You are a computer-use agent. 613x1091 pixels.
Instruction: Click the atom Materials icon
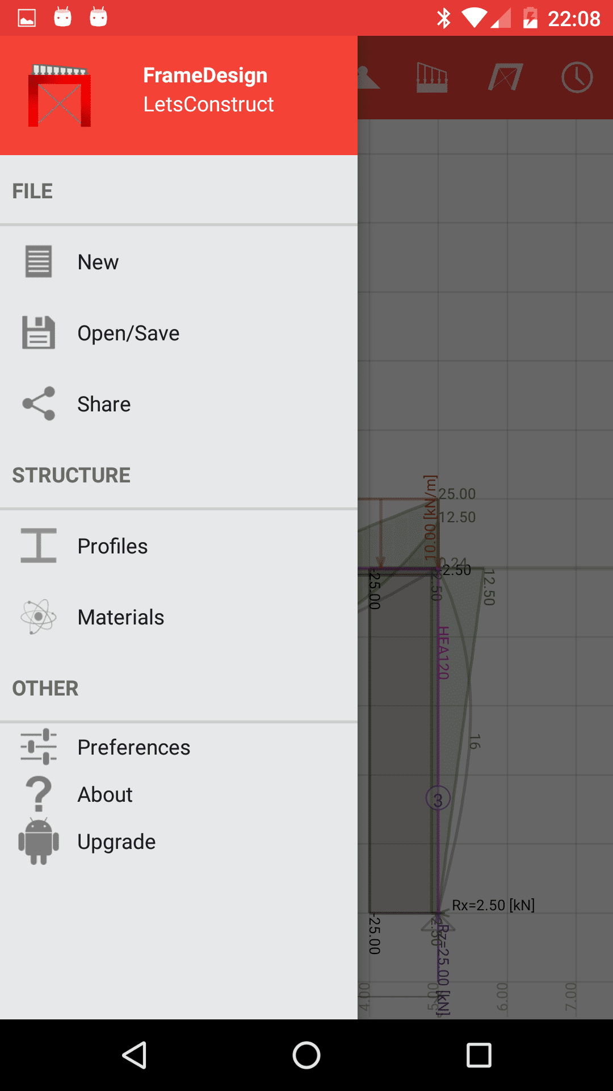39,617
